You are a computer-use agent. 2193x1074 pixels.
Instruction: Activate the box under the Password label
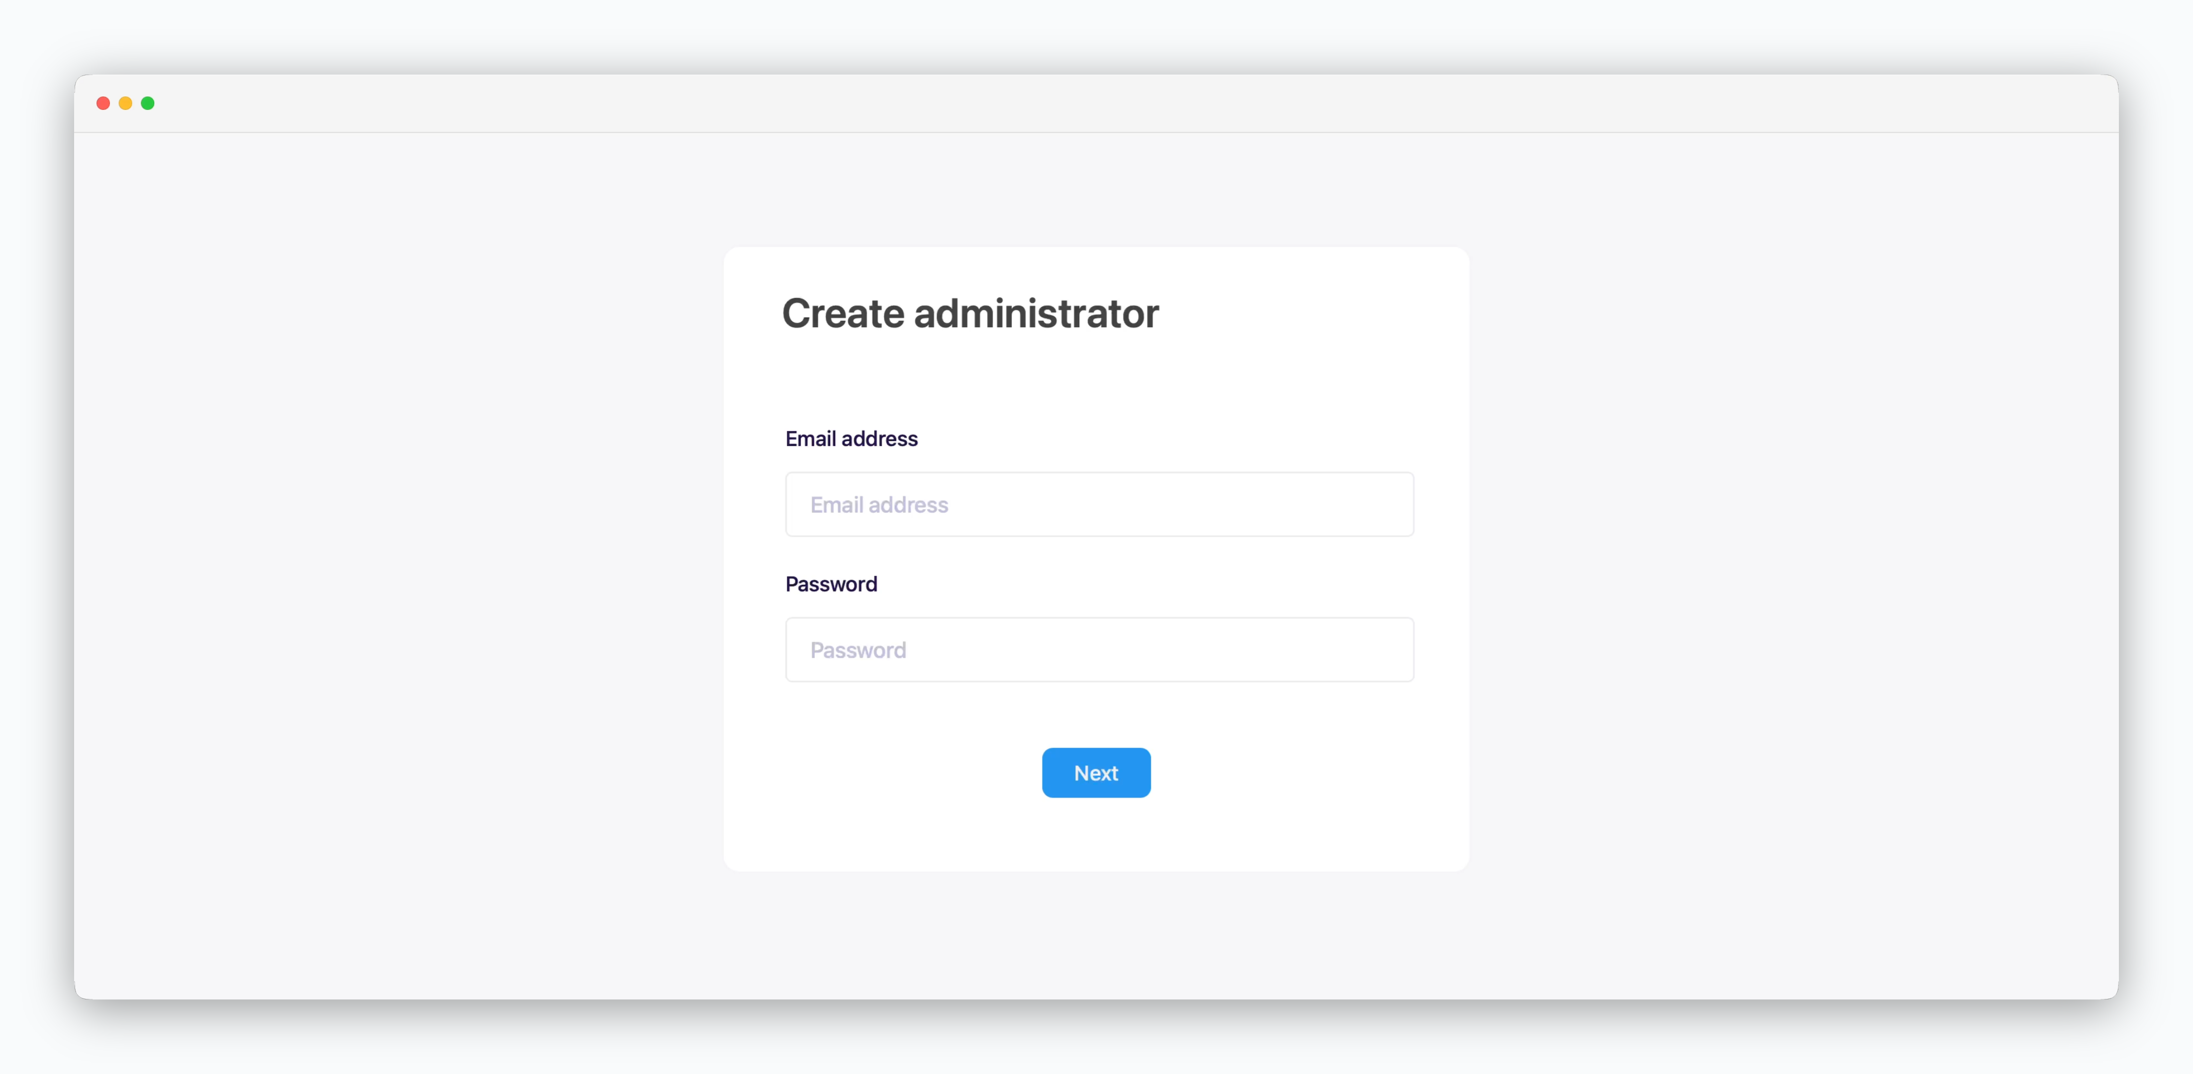1099,649
